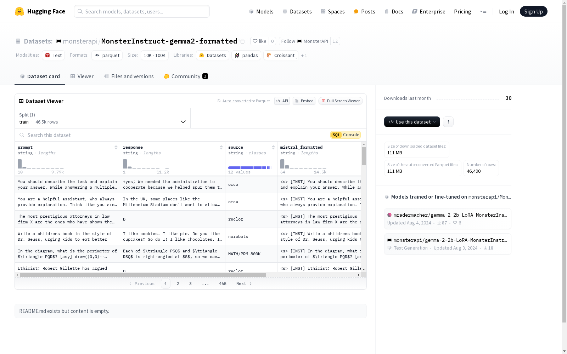Open the Files and versions tab

(x=129, y=76)
